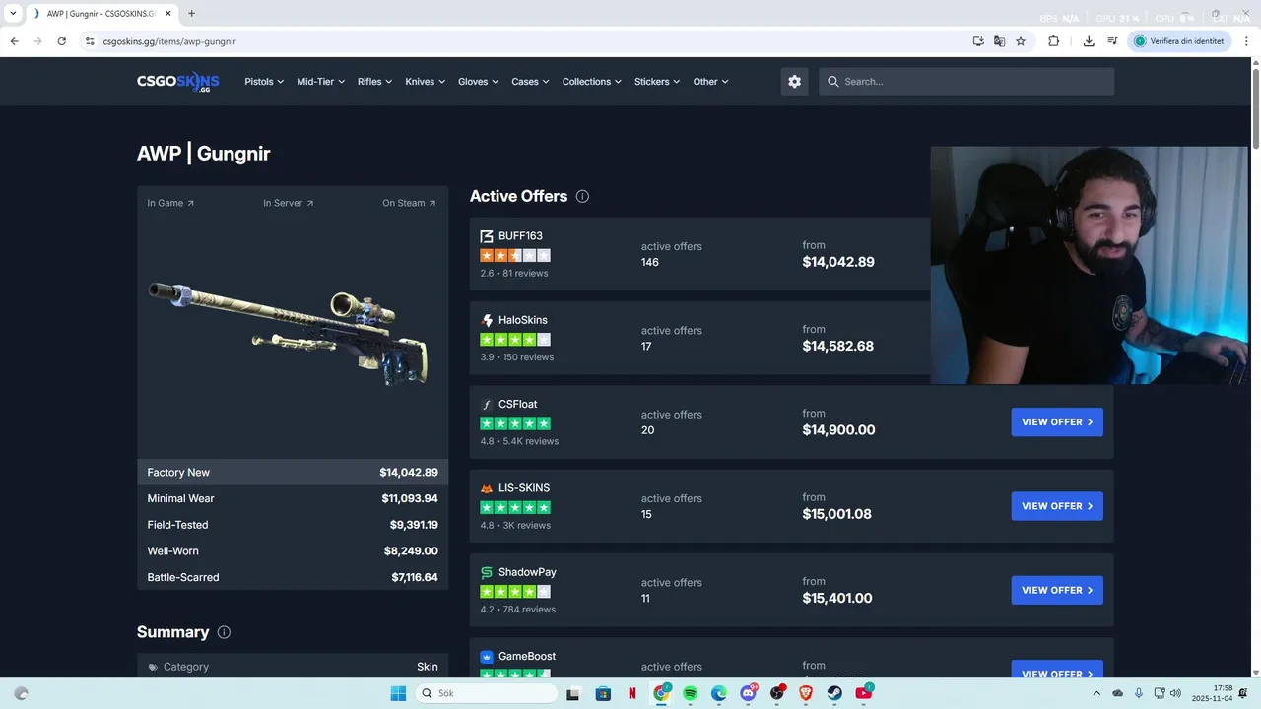Open Discord from the taskbar
This screenshot has width=1261, height=709.
[x=748, y=693]
